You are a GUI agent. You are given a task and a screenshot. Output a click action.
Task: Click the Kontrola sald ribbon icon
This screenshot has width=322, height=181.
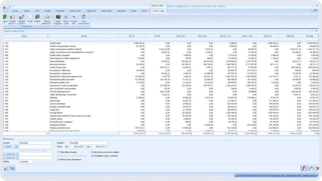click(x=74, y=19)
